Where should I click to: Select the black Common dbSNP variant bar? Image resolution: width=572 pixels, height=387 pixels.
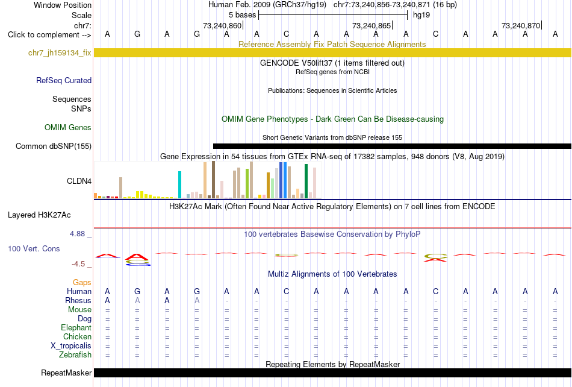pos(392,146)
